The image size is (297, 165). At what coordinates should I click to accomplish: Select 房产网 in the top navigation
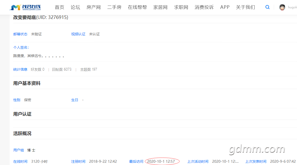point(94,7)
